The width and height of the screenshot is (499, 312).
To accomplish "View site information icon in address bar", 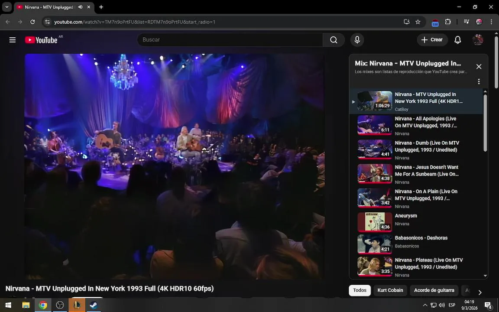I will 47,22.
